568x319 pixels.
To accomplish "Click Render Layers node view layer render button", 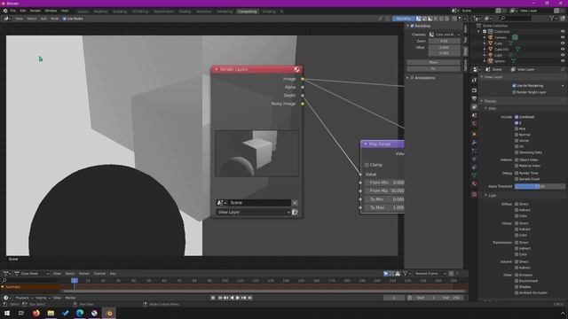I will click(295, 213).
